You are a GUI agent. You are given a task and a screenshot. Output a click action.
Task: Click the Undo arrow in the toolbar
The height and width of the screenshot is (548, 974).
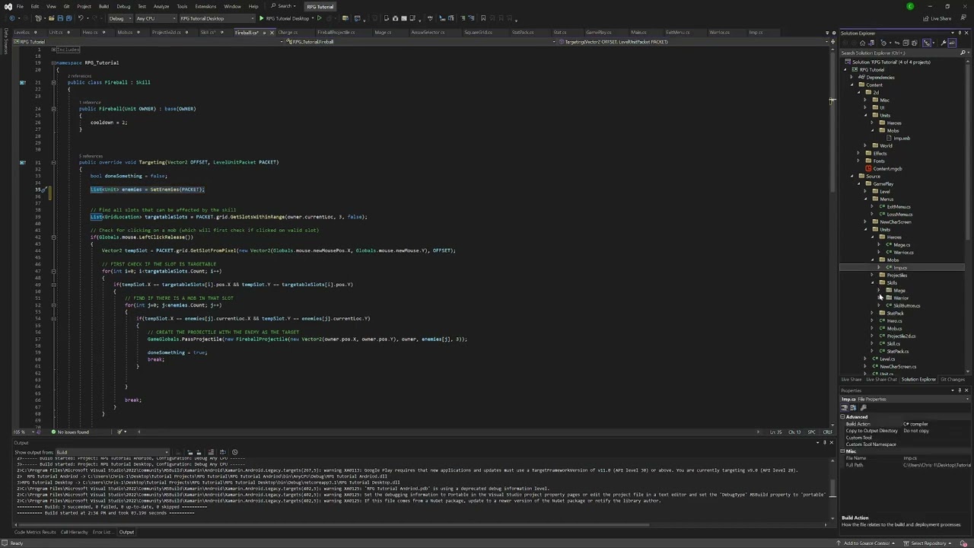(80, 18)
